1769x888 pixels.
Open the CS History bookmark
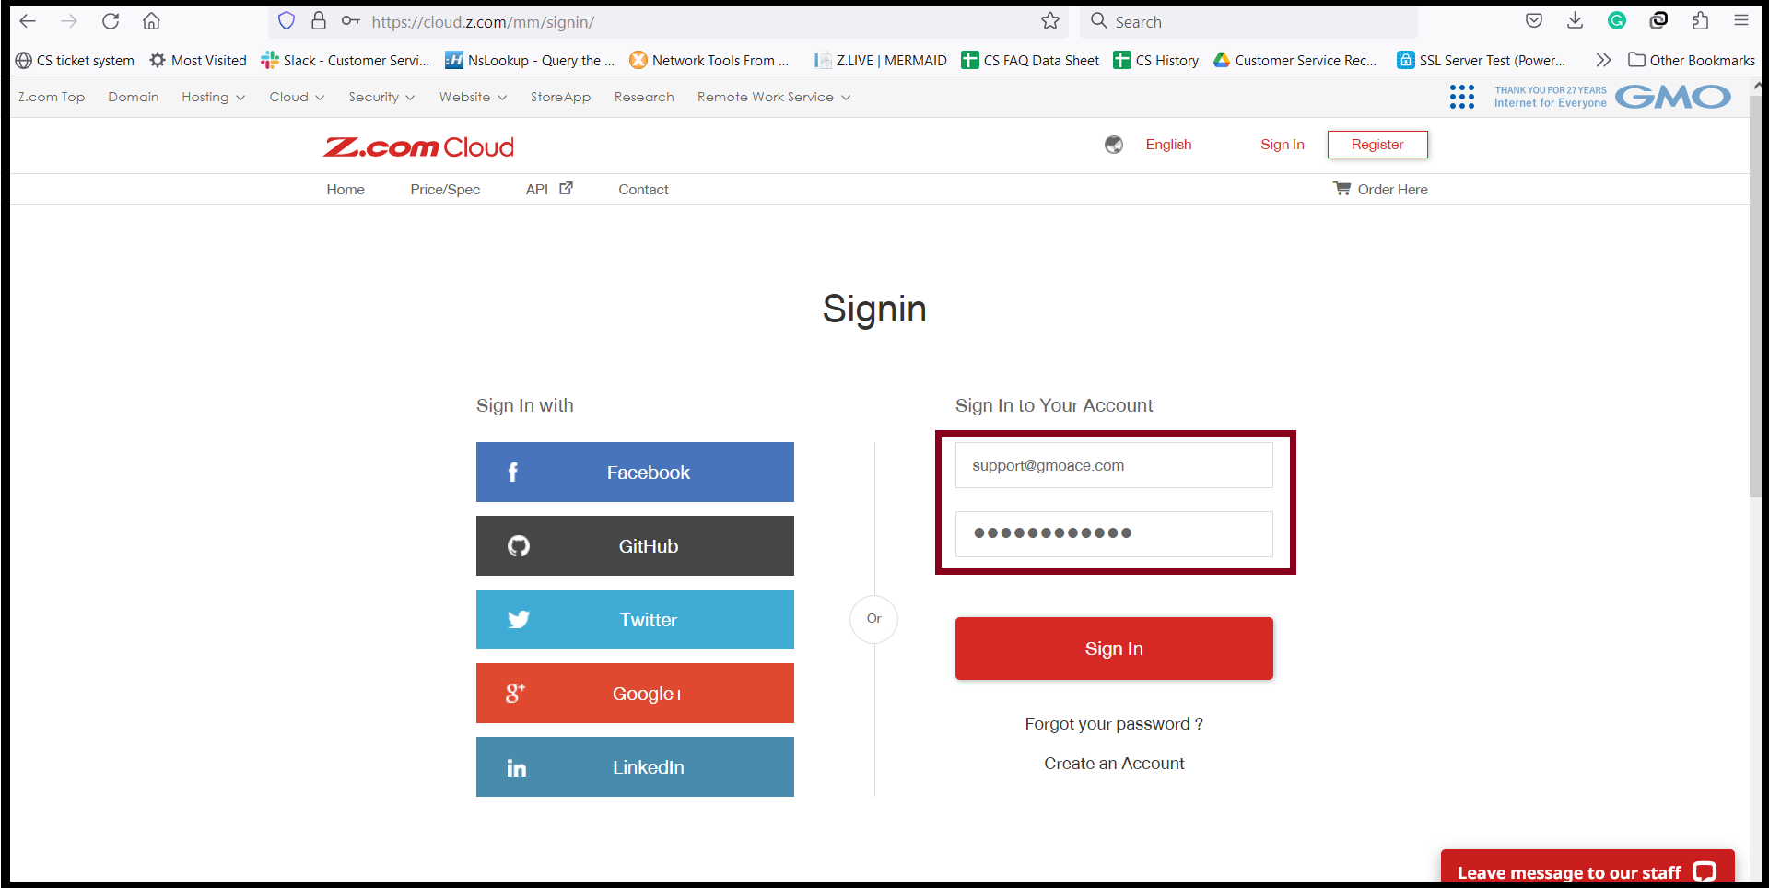click(x=1156, y=60)
